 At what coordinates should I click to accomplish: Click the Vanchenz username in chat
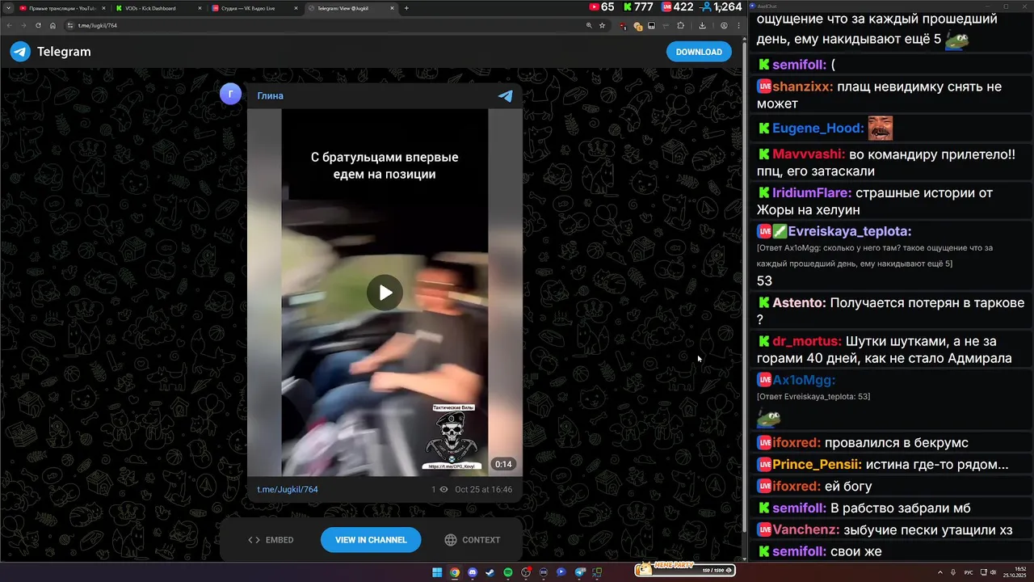click(x=806, y=530)
